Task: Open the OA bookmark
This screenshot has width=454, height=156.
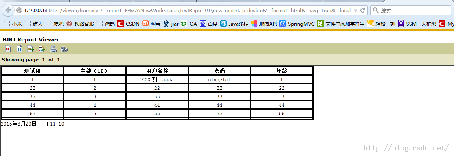Action: coord(189,24)
